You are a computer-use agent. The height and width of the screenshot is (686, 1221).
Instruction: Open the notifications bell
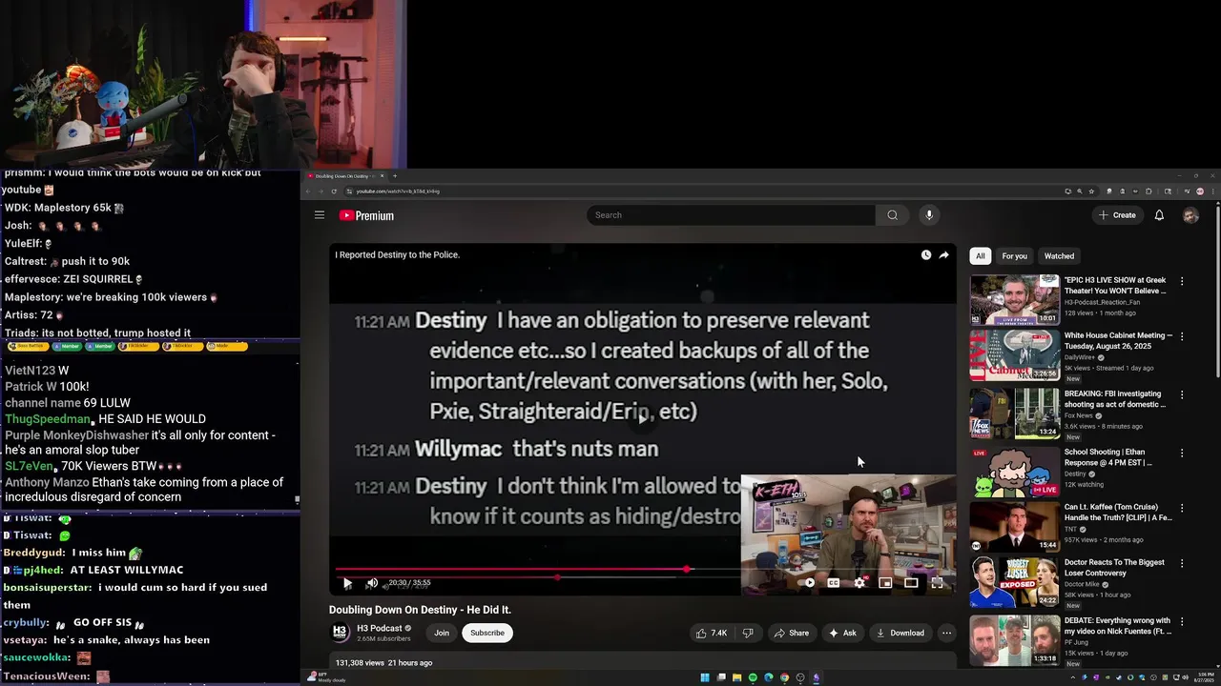pos(1159,215)
